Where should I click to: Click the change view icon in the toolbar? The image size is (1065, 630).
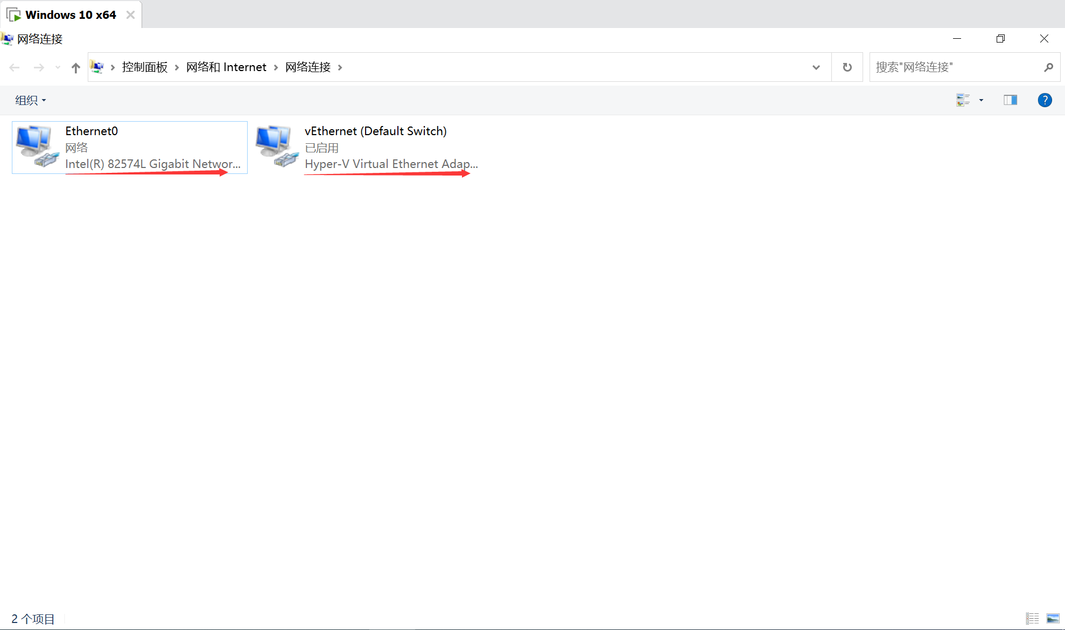pos(963,100)
